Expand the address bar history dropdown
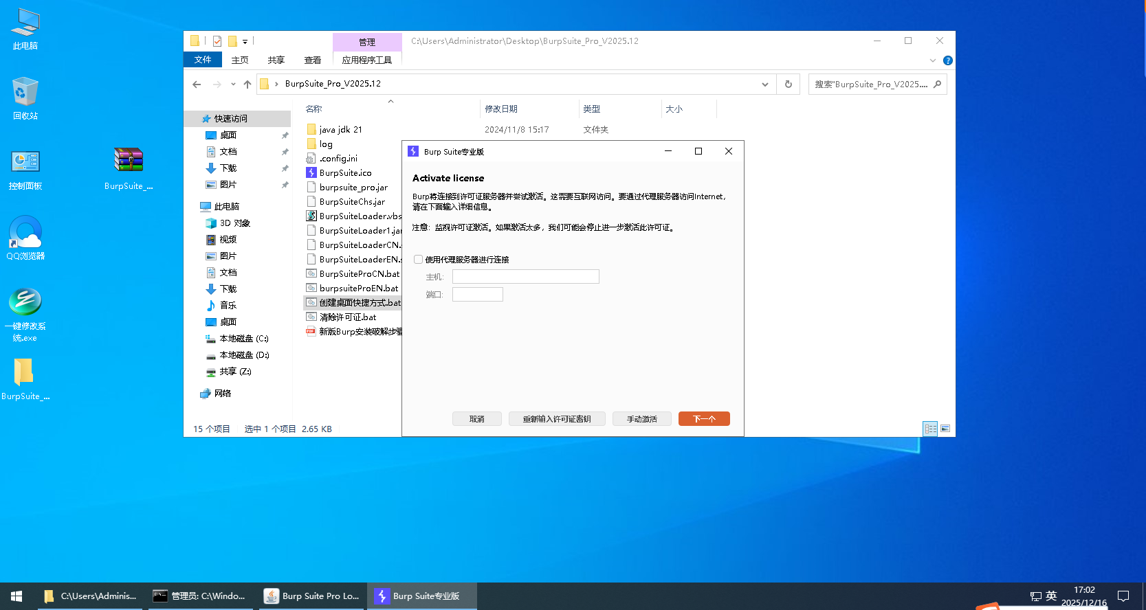The width and height of the screenshot is (1146, 610). point(765,84)
